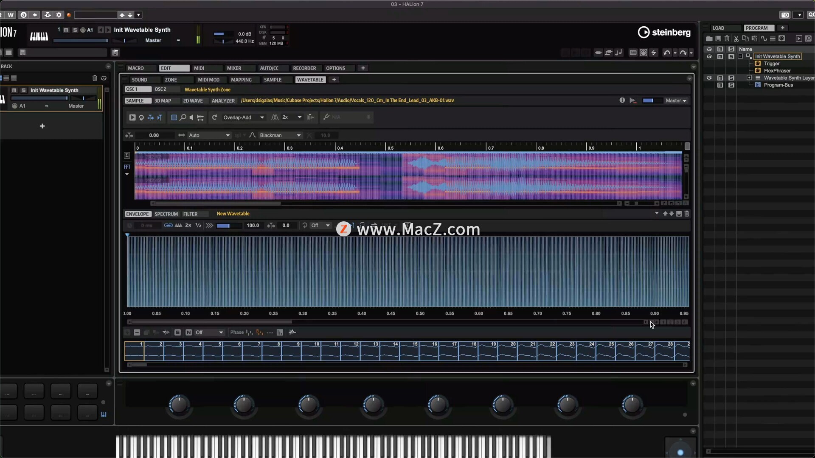The width and height of the screenshot is (815, 458).
Task: Solo Init Wavetable Synth in rack slot
Action: (24, 90)
